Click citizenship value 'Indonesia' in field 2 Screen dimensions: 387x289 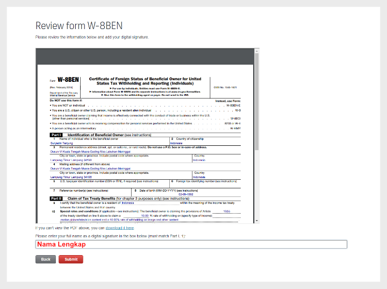coord(176,143)
